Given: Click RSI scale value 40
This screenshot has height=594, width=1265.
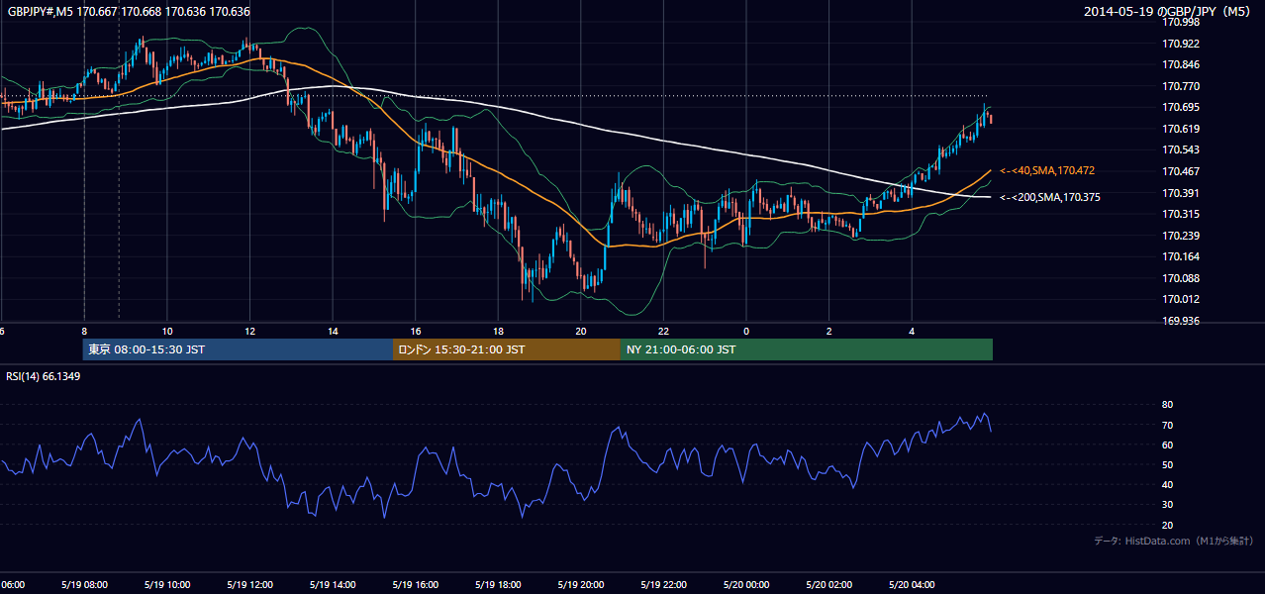Looking at the screenshot, I should point(1168,485).
